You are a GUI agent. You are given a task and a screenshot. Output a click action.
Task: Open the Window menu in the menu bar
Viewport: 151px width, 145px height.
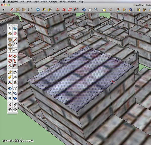click(x=72, y=2)
